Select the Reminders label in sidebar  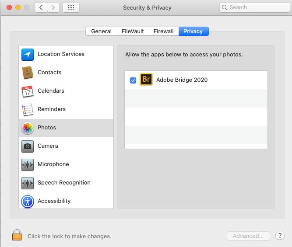(x=52, y=109)
